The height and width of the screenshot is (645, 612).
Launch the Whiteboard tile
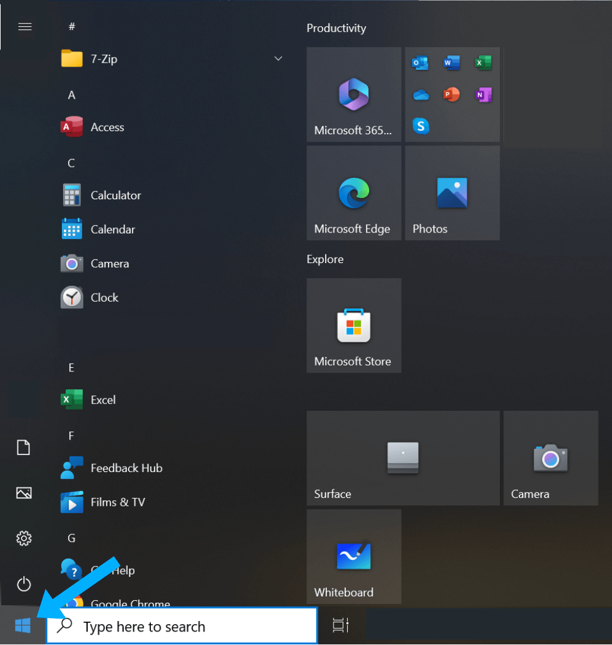pyautogui.click(x=354, y=557)
